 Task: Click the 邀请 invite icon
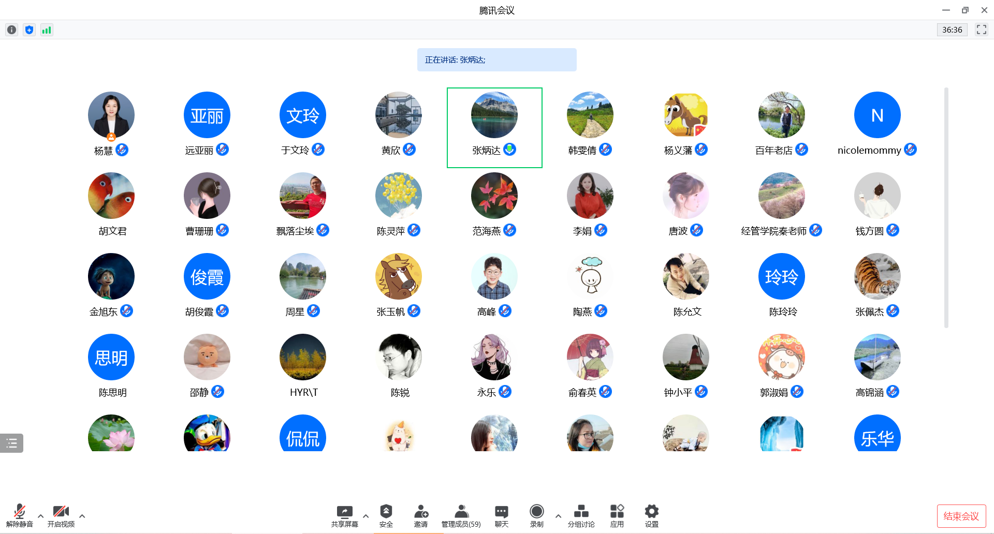[x=421, y=515]
